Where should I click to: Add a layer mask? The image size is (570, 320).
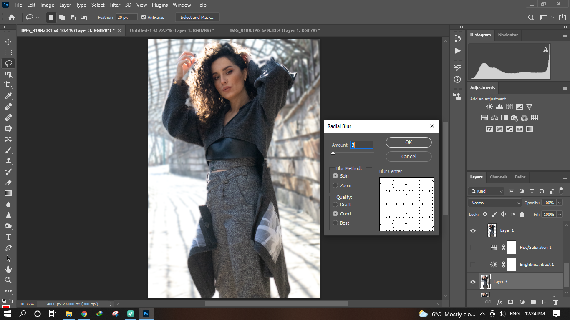tap(510, 302)
